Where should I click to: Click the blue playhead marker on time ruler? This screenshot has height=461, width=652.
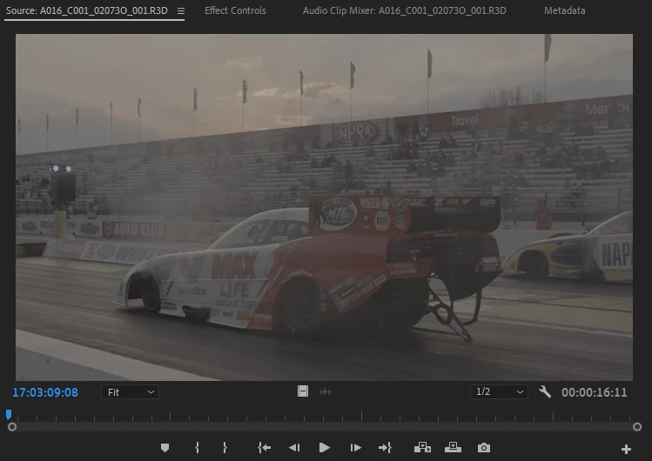pos(9,415)
